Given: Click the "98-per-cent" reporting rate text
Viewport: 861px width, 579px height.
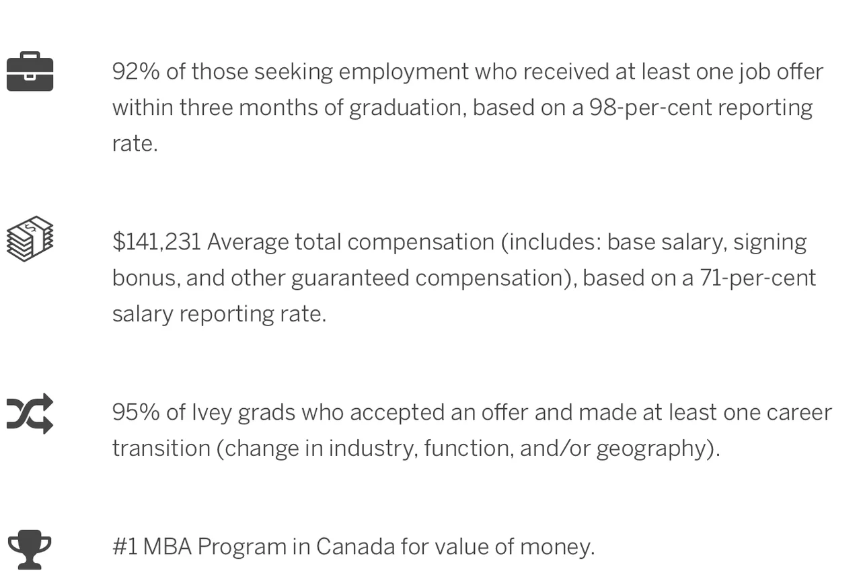Looking at the screenshot, I should pyautogui.click(x=650, y=108).
